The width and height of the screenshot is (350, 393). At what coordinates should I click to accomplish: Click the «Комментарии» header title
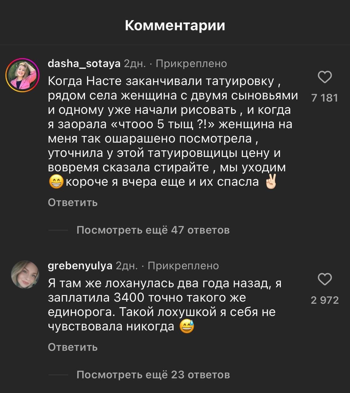tap(175, 25)
